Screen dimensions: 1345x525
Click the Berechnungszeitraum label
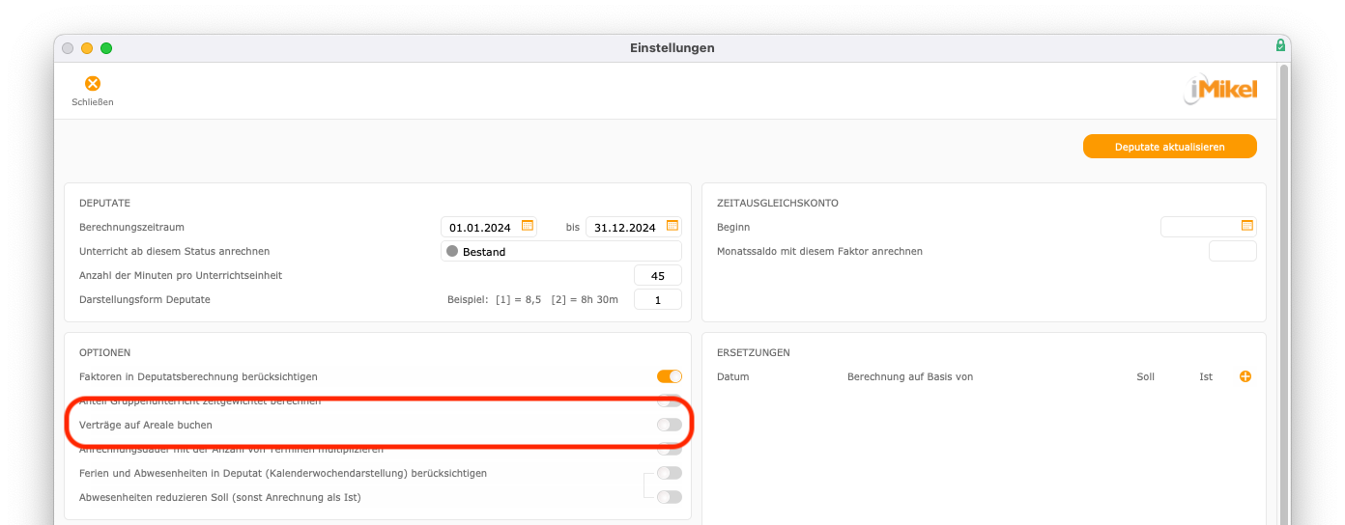tap(131, 227)
